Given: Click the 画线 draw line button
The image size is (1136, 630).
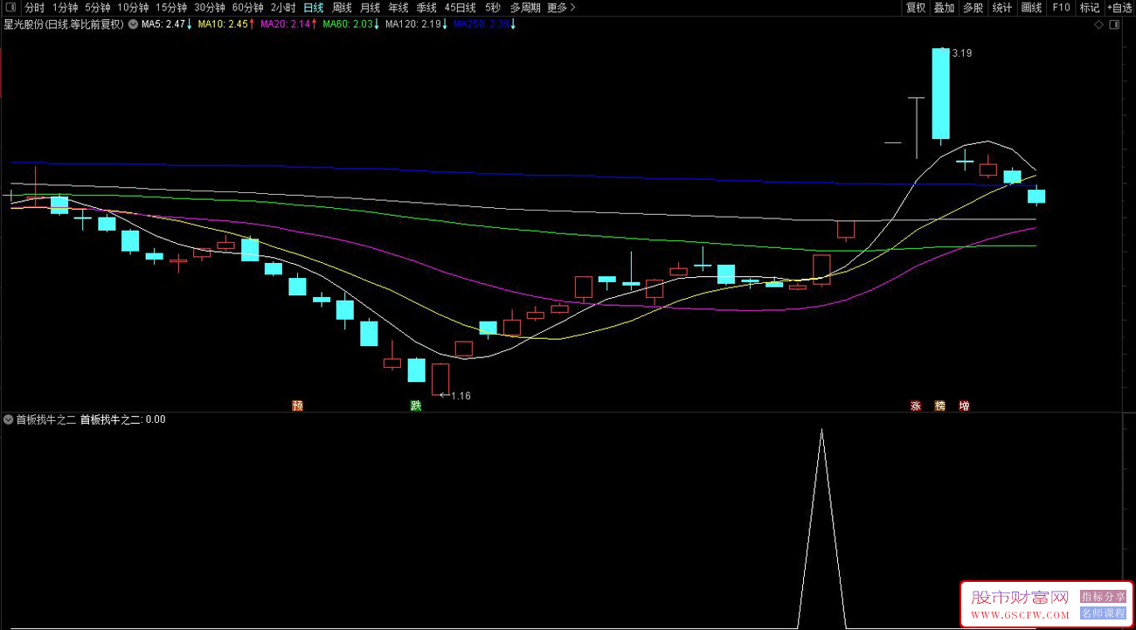Looking at the screenshot, I should [x=1032, y=8].
